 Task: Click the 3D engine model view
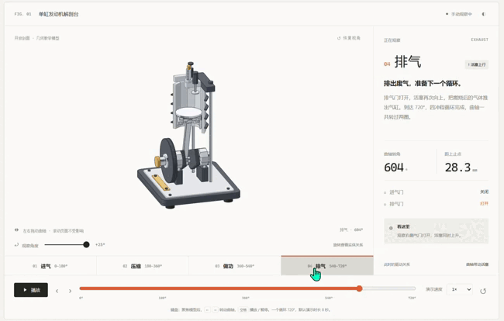(189, 135)
